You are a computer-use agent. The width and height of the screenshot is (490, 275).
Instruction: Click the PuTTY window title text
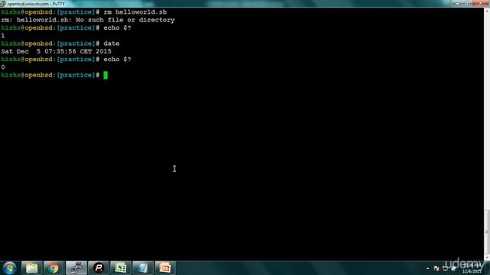tap(36, 4)
